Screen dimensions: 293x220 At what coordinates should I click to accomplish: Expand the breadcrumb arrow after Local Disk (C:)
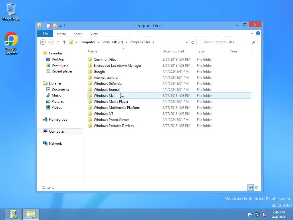coord(126,42)
